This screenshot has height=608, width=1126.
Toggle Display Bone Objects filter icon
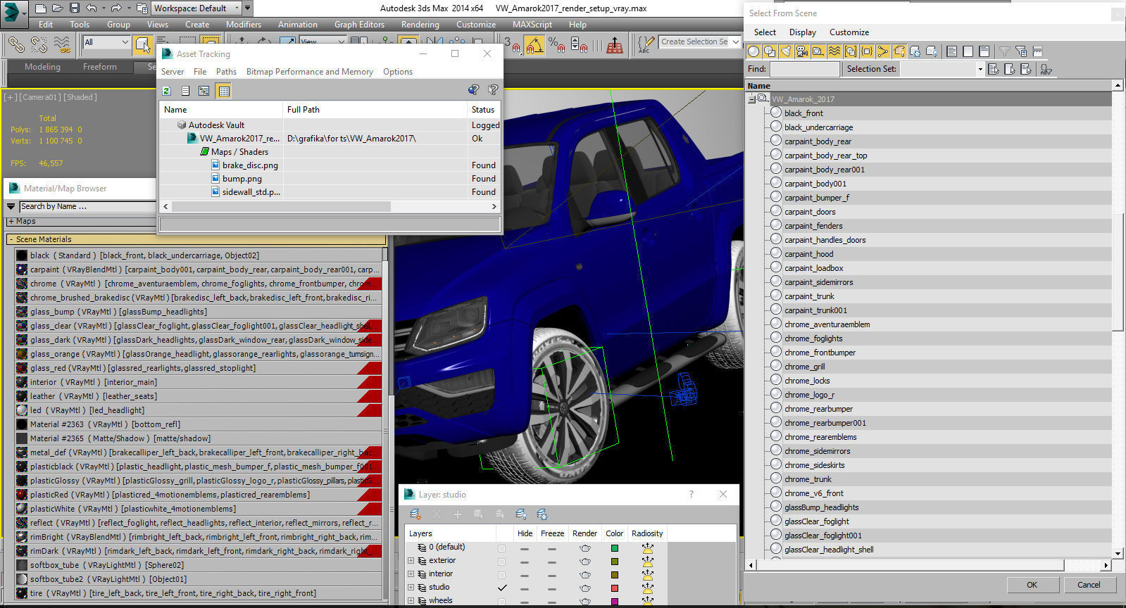(x=883, y=51)
